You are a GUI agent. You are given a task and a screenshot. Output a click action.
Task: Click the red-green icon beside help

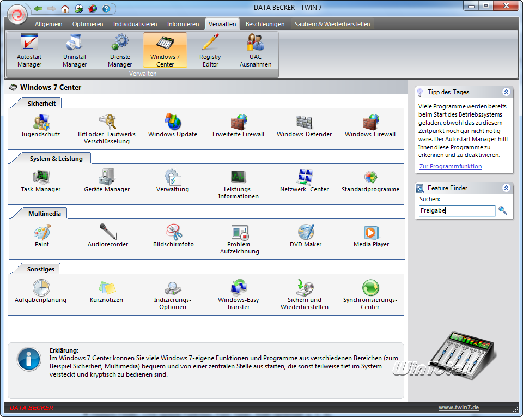[93, 9]
